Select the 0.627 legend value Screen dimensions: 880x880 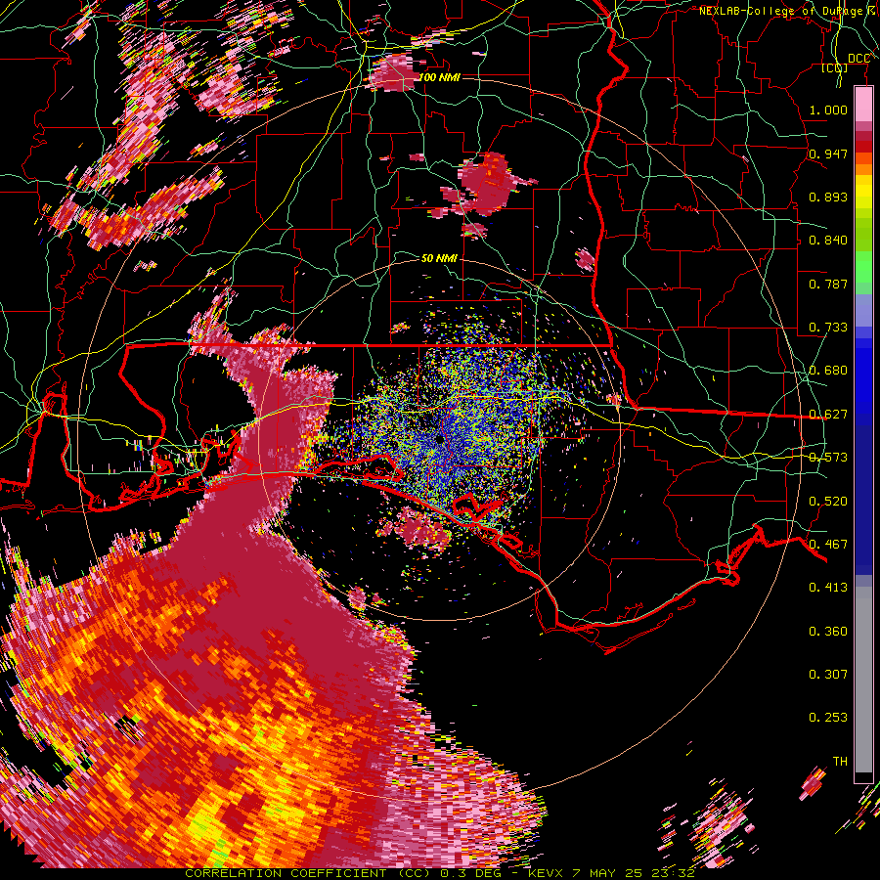[x=828, y=415]
